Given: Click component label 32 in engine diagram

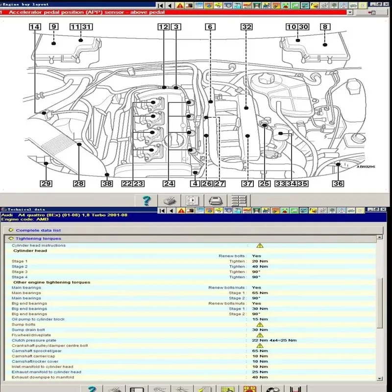Looking at the screenshot, I should [246, 27].
